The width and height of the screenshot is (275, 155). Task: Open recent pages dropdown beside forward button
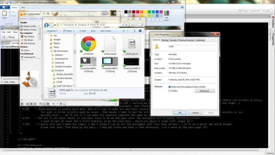point(55,25)
